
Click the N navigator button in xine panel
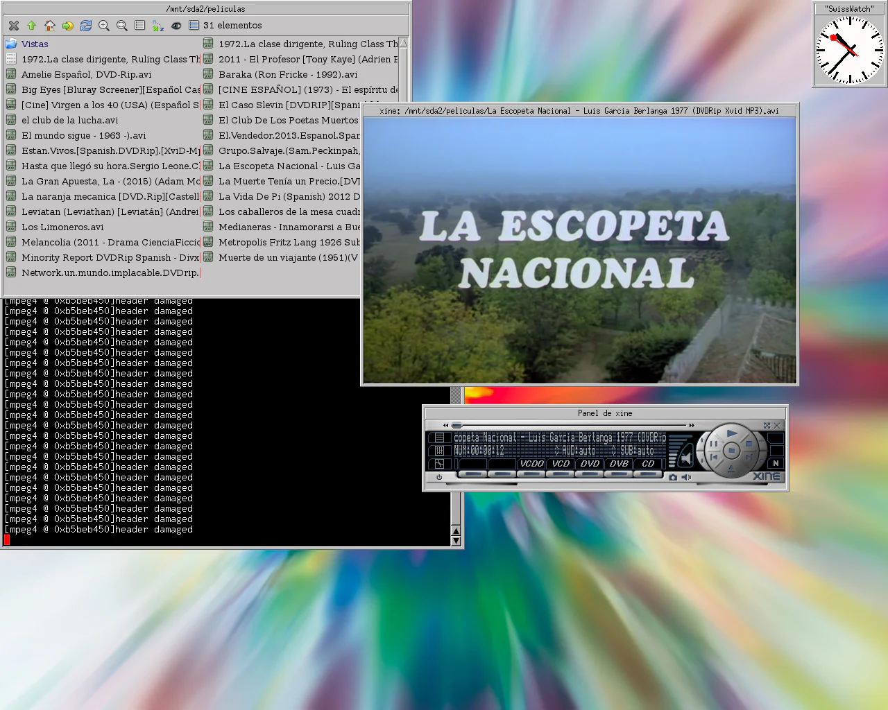776,463
